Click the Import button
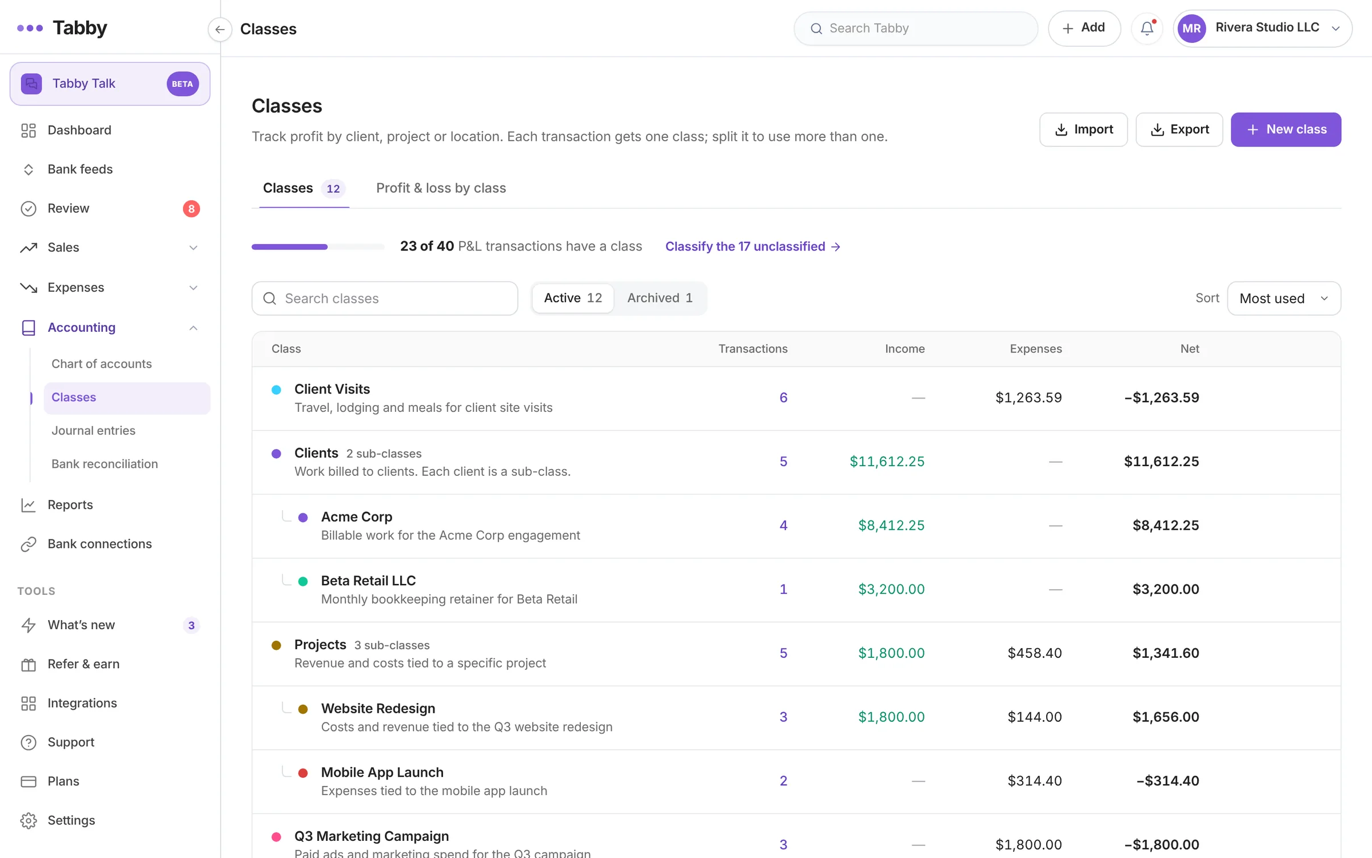Image resolution: width=1372 pixels, height=858 pixels. click(1083, 129)
